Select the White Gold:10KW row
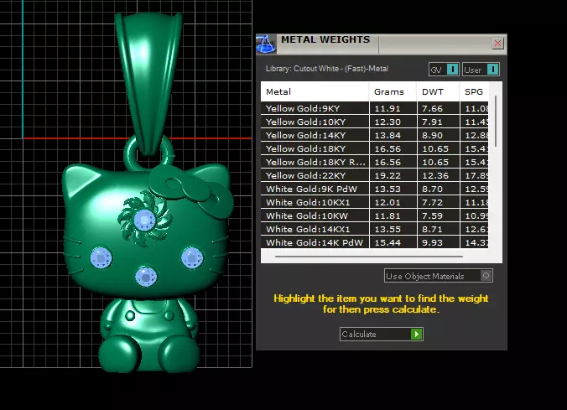The image size is (567, 410). point(375,215)
